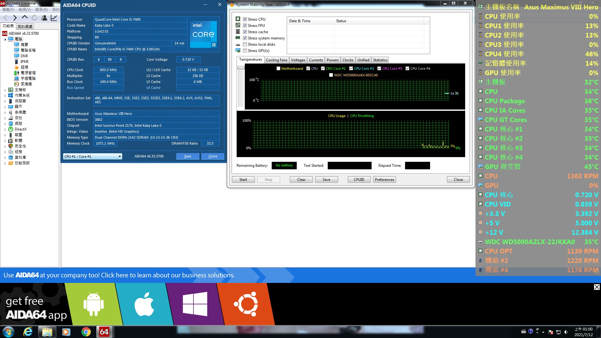Open File Explorer from the taskbar

pos(47,332)
